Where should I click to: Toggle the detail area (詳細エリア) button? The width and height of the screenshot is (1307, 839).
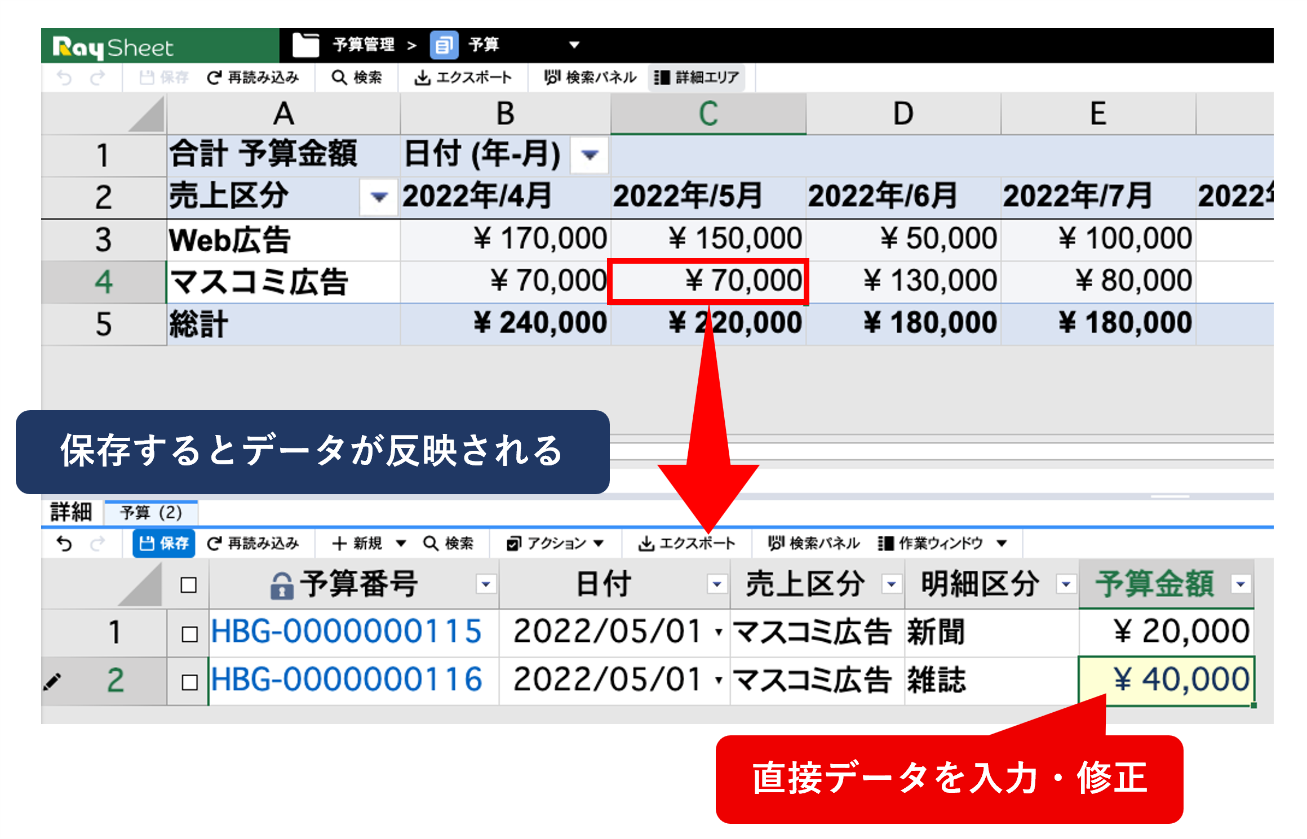[697, 77]
